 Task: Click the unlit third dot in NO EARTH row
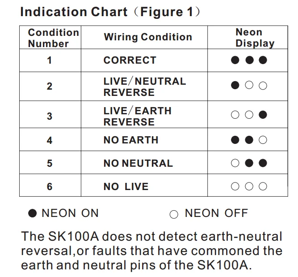click(263, 140)
